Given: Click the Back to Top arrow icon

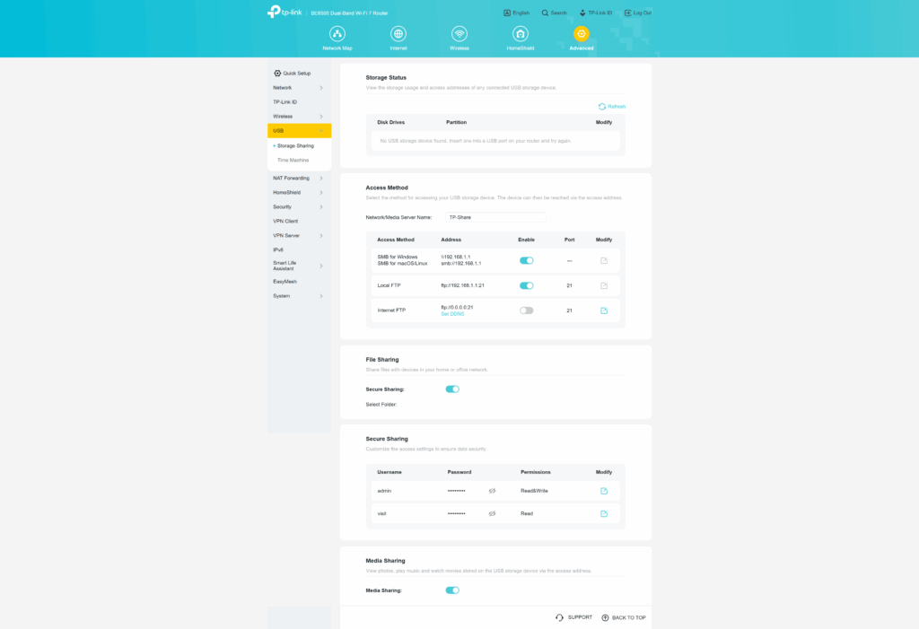Looking at the screenshot, I should tap(606, 617).
